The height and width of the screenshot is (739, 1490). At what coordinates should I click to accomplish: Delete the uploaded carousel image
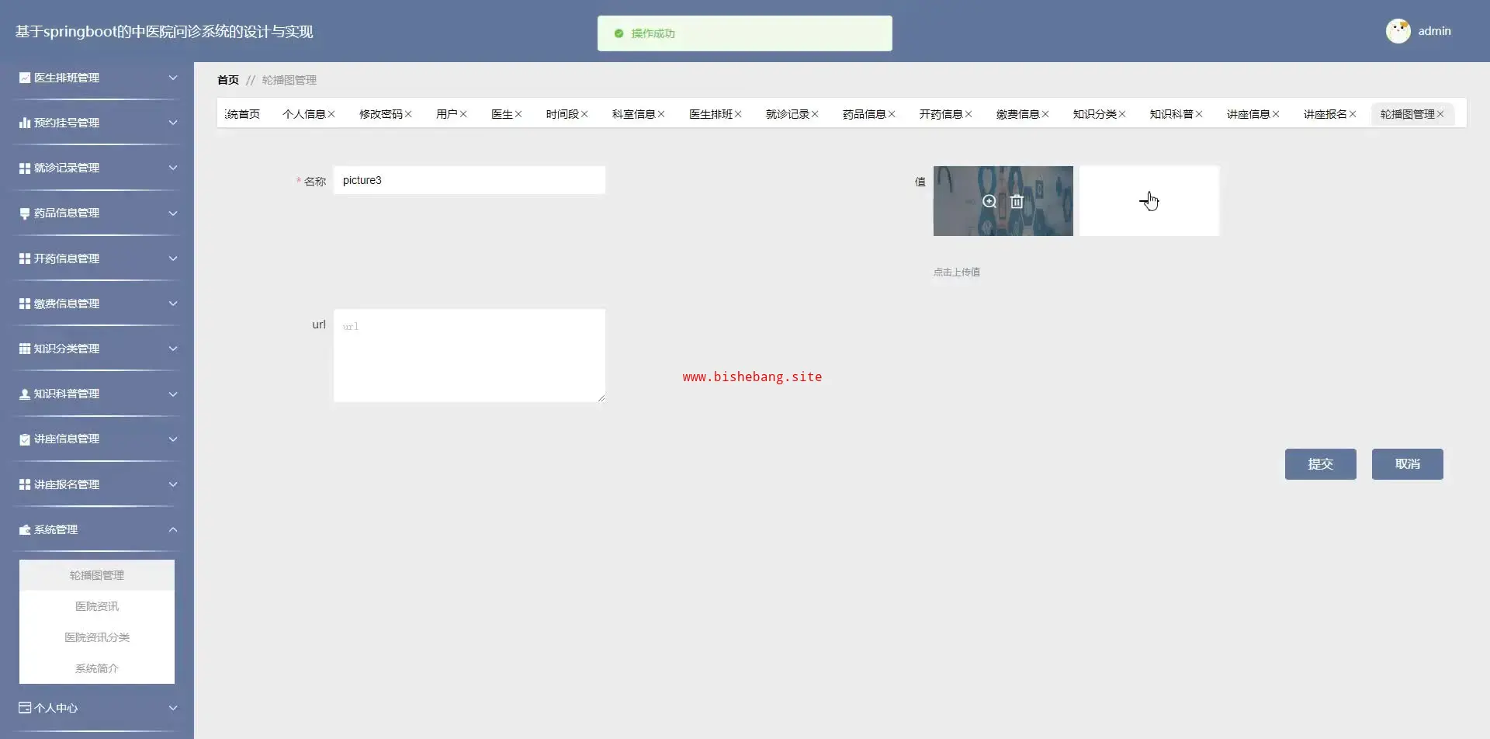click(x=1017, y=201)
